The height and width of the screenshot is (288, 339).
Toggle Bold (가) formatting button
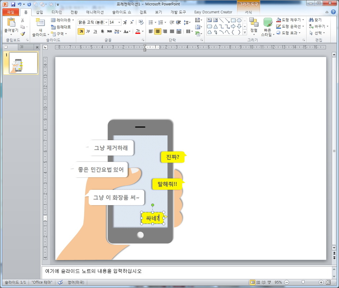81,32
